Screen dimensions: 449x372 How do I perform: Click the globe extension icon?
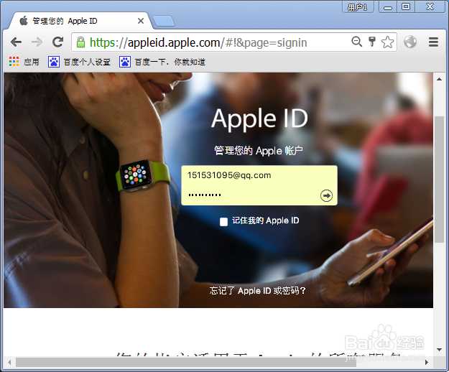click(x=410, y=42)
